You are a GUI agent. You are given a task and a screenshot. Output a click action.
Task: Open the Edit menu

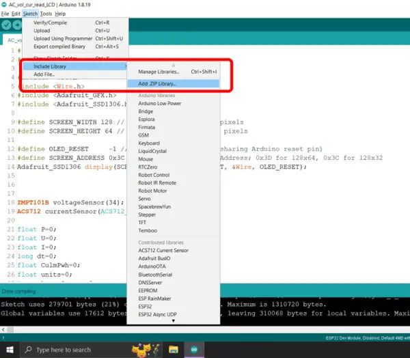point(16,14)
